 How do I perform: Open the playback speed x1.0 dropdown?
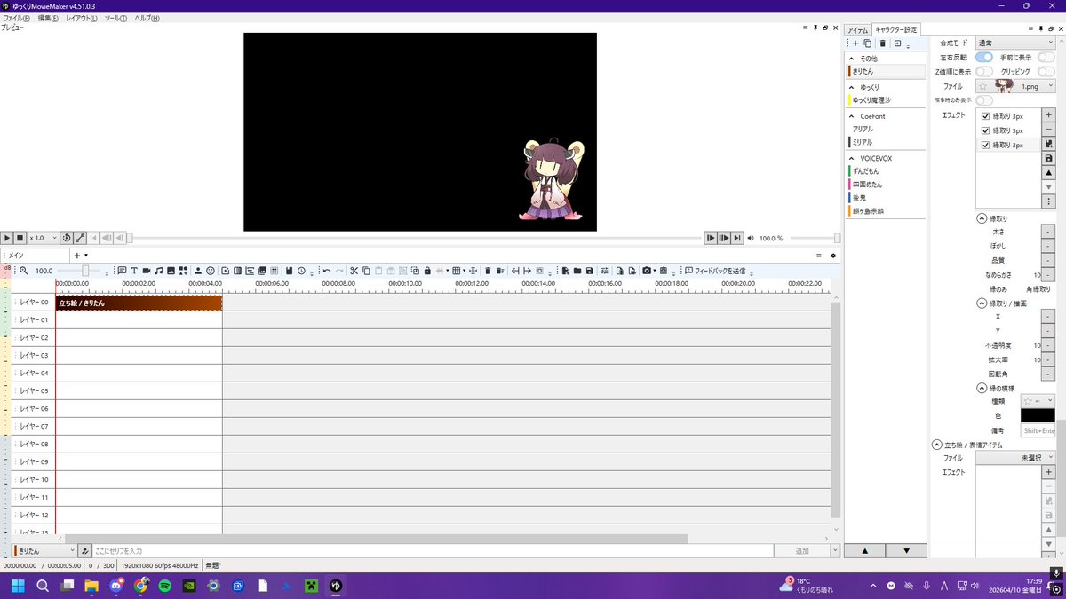[43, 238]
